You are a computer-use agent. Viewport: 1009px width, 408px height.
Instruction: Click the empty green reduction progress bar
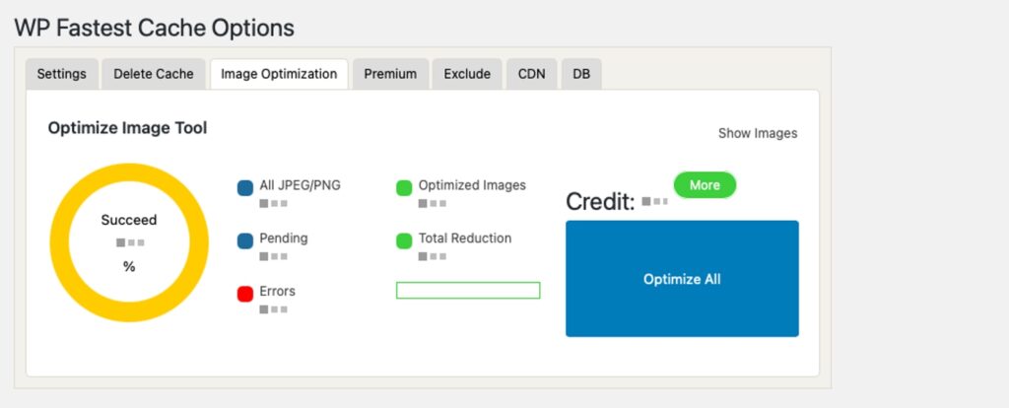(468, 290)
